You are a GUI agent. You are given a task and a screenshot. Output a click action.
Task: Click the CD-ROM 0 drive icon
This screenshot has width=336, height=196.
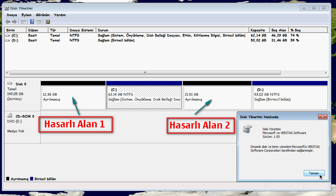click(x=10, y=116)
